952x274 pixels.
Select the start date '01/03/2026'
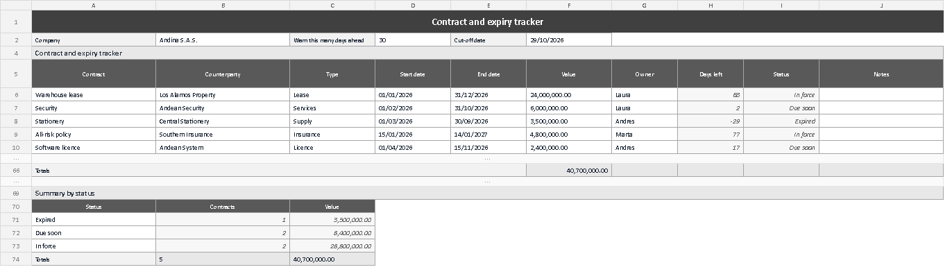click(413, 121)
